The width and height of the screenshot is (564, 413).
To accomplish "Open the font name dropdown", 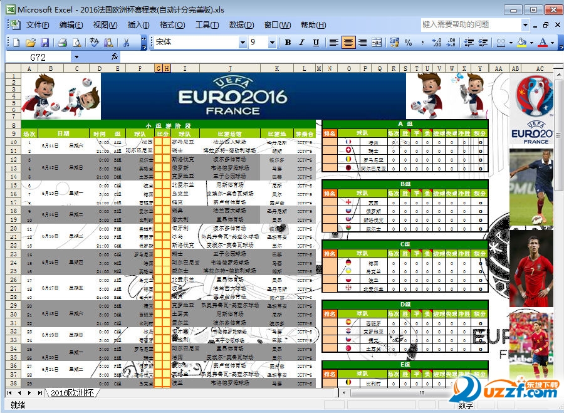I will (x=243, y=43).
